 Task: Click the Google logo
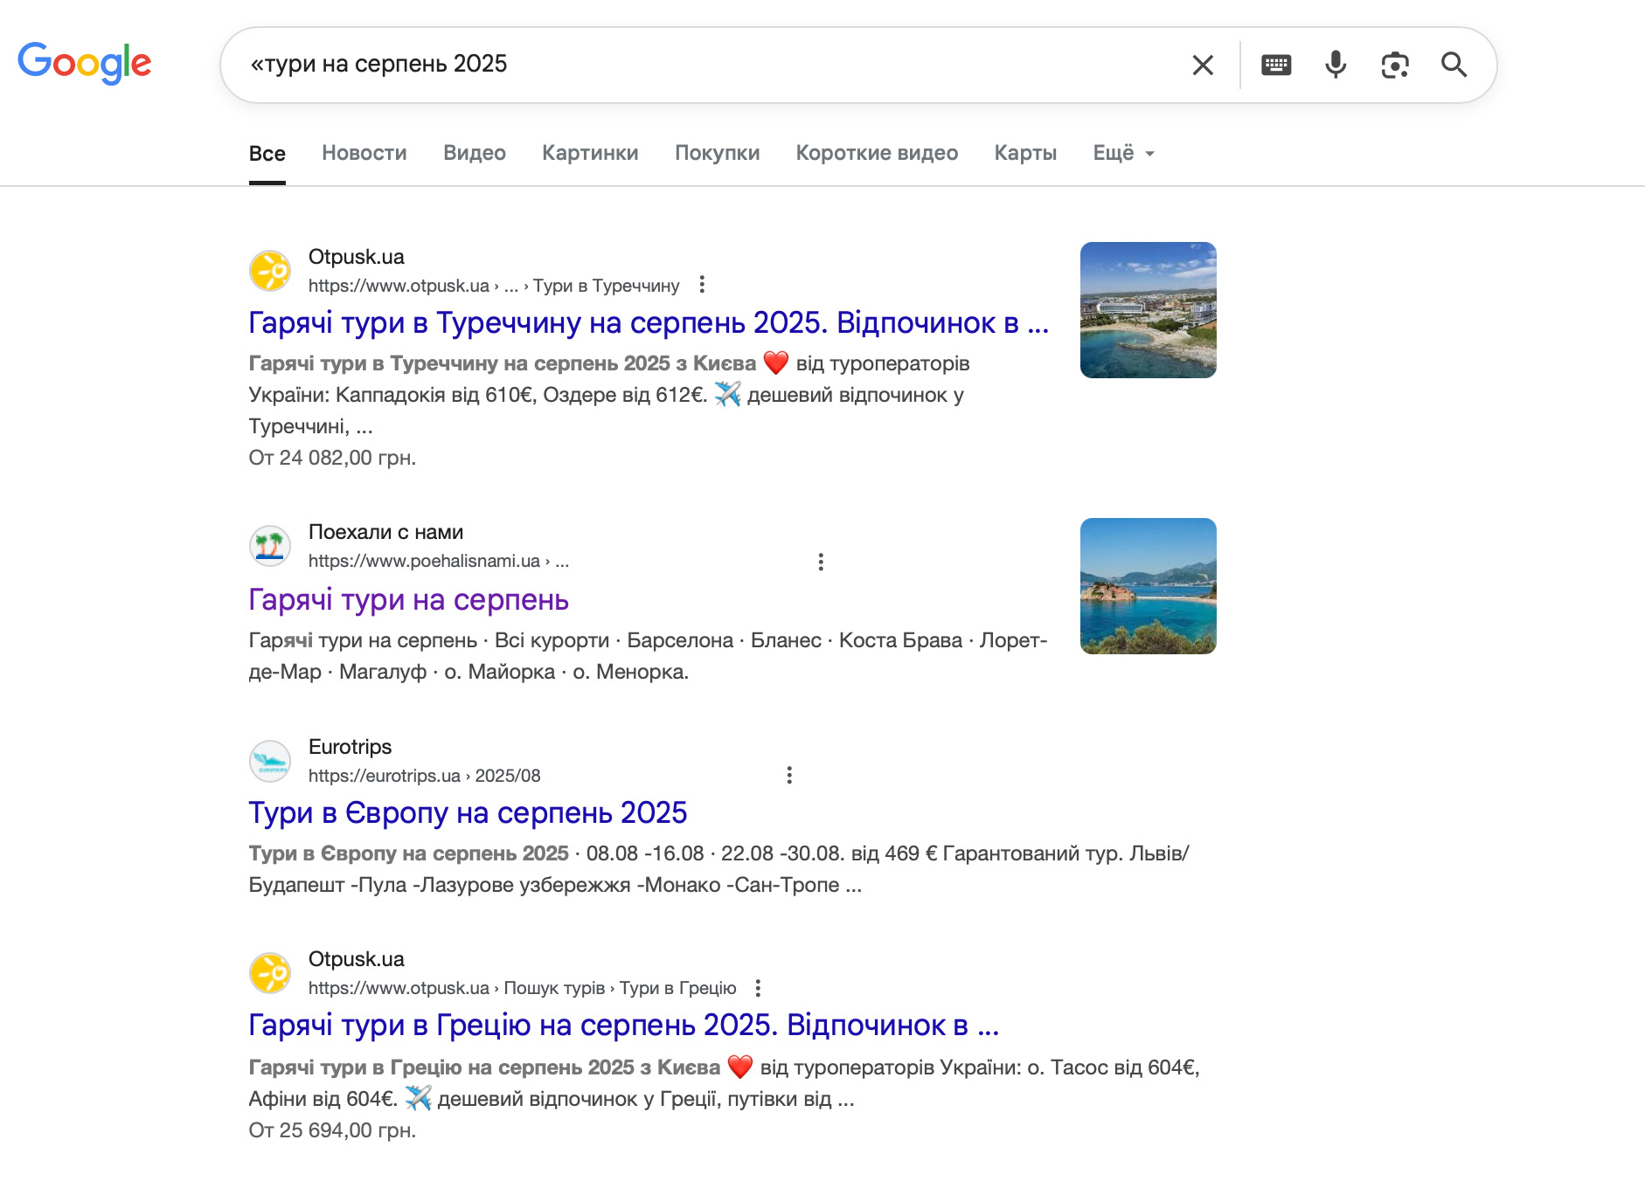point(85,64)
